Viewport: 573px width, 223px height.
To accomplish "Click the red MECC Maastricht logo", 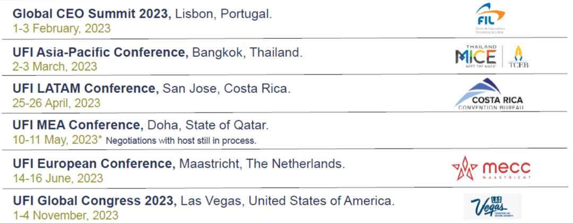I will (491, 168).
